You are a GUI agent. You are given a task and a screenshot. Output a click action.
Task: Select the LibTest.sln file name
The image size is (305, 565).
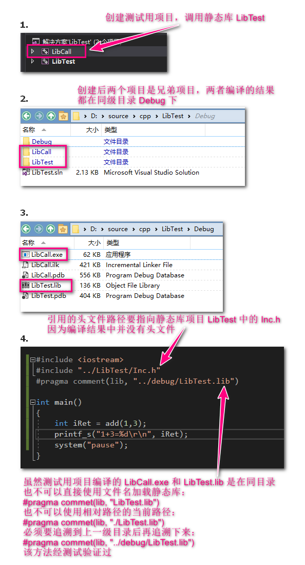click(x=47, y=172)
